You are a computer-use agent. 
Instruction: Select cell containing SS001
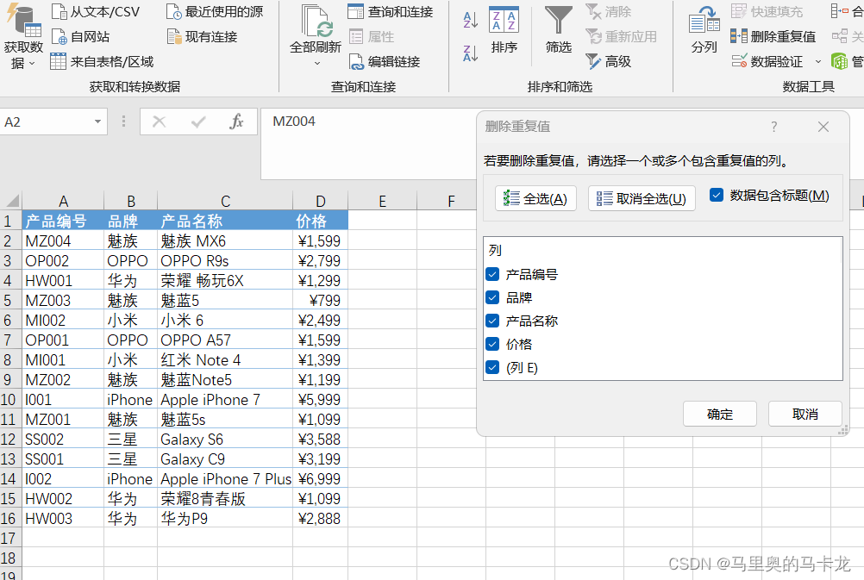(x=63, y=458)
